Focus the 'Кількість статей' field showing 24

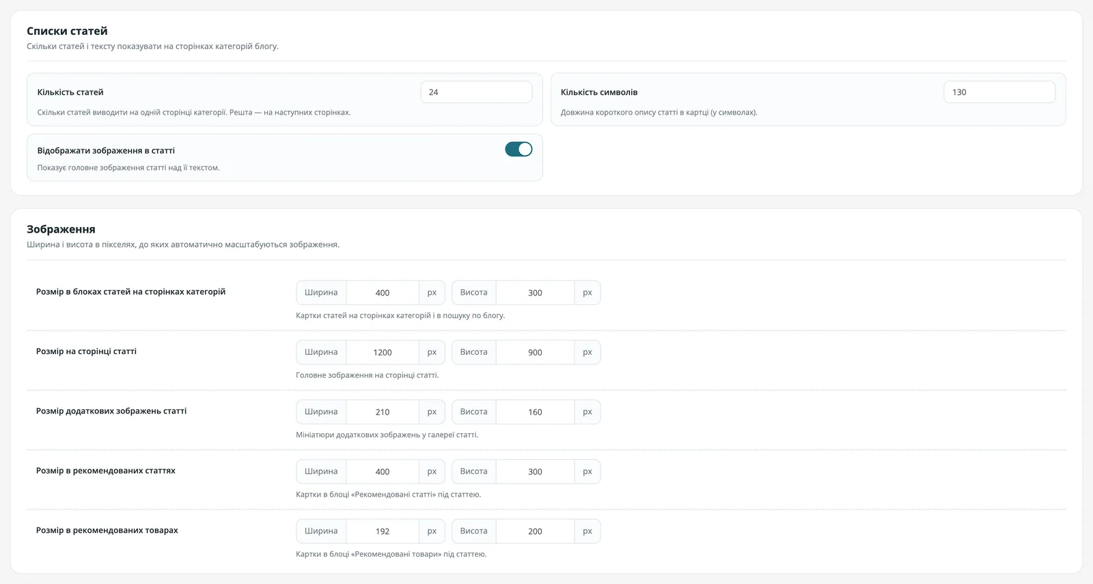476,92
